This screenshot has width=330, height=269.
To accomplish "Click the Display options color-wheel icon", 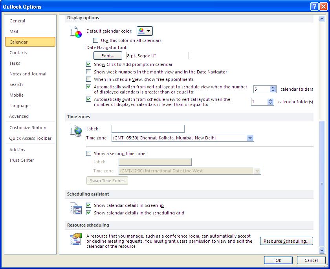I will click(75, 32).
